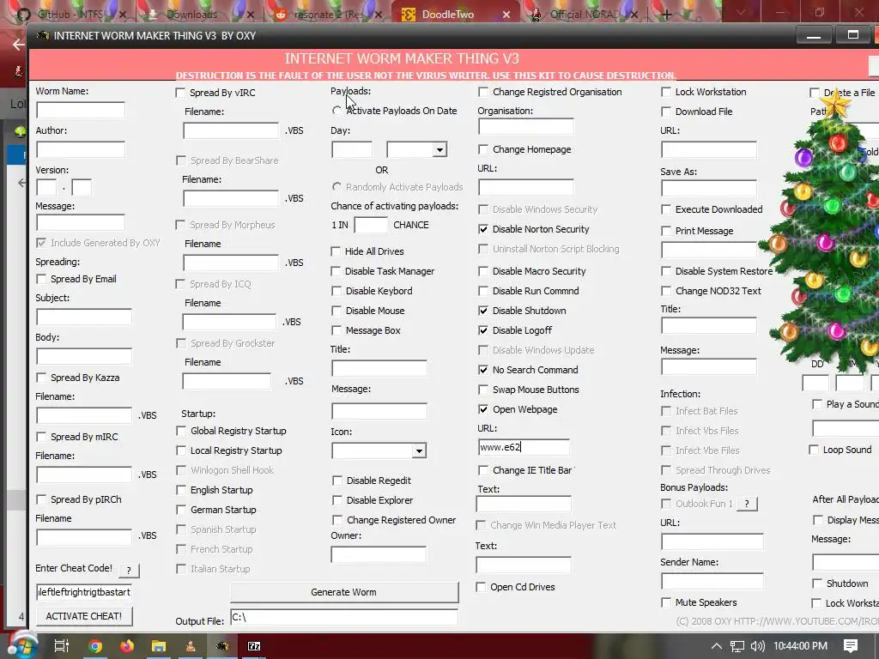Click the Sender Name input field

point(712,581)
